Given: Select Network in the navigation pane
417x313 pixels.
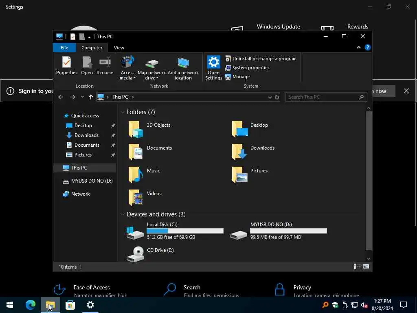Looking at the screenshot, I should click(80, 194).
